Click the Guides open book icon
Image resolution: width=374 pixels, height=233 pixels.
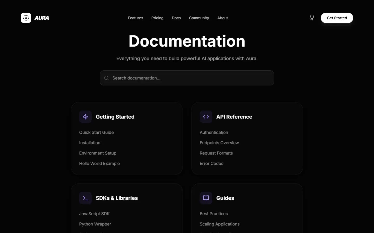click(206, 198)
